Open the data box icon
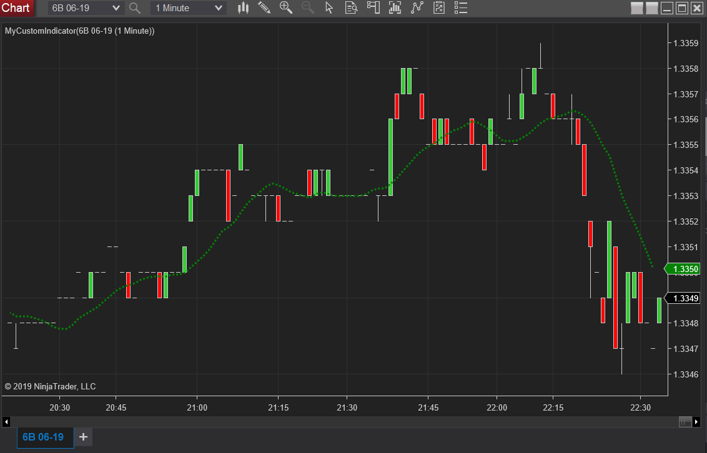Image resolution: width=707 pixels, height=453 pixels. [x=351, y=7]
